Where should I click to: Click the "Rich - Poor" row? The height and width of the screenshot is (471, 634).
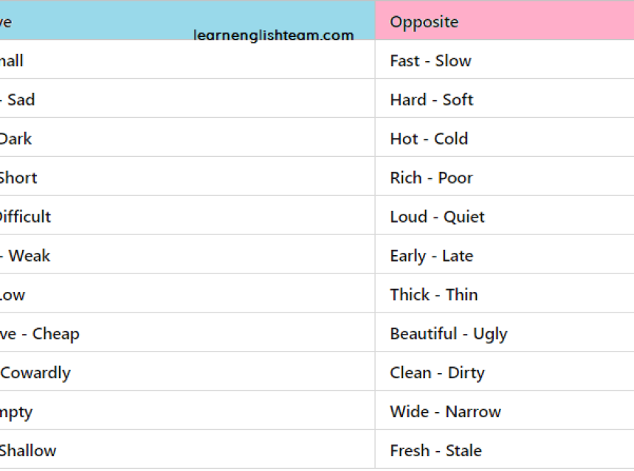pyautogui.click(x=432, y=178)
